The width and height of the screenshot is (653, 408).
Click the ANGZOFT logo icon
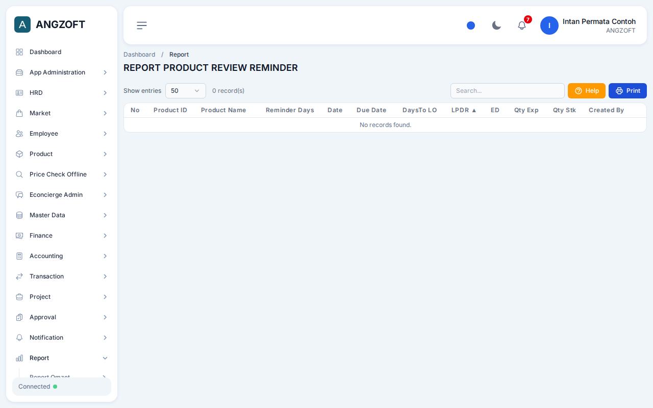pos(22,24)
